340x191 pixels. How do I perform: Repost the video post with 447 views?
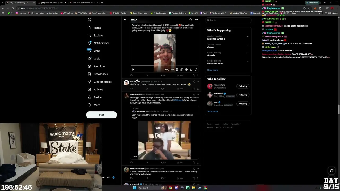(x=147, y=75)
